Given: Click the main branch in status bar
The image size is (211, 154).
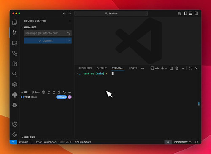Looking at the screenshot, I should [x=24, y=142].
